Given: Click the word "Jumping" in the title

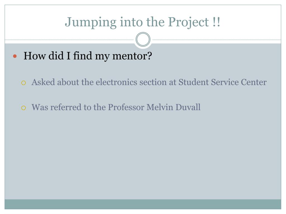Looking at the screenshot, I should (91, 23).
